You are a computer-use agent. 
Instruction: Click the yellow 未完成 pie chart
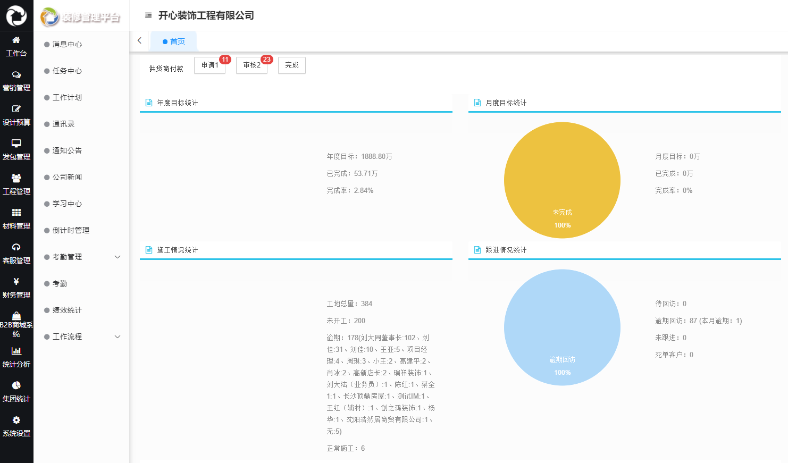coord(562,180)
